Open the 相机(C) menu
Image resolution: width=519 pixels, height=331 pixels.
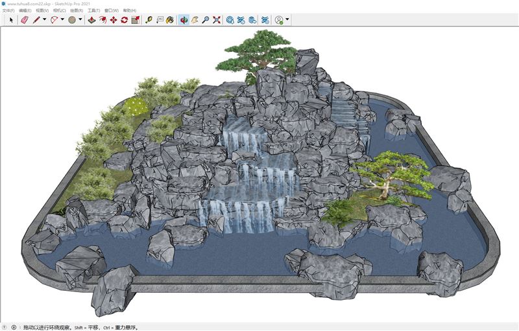click(60, 10)
